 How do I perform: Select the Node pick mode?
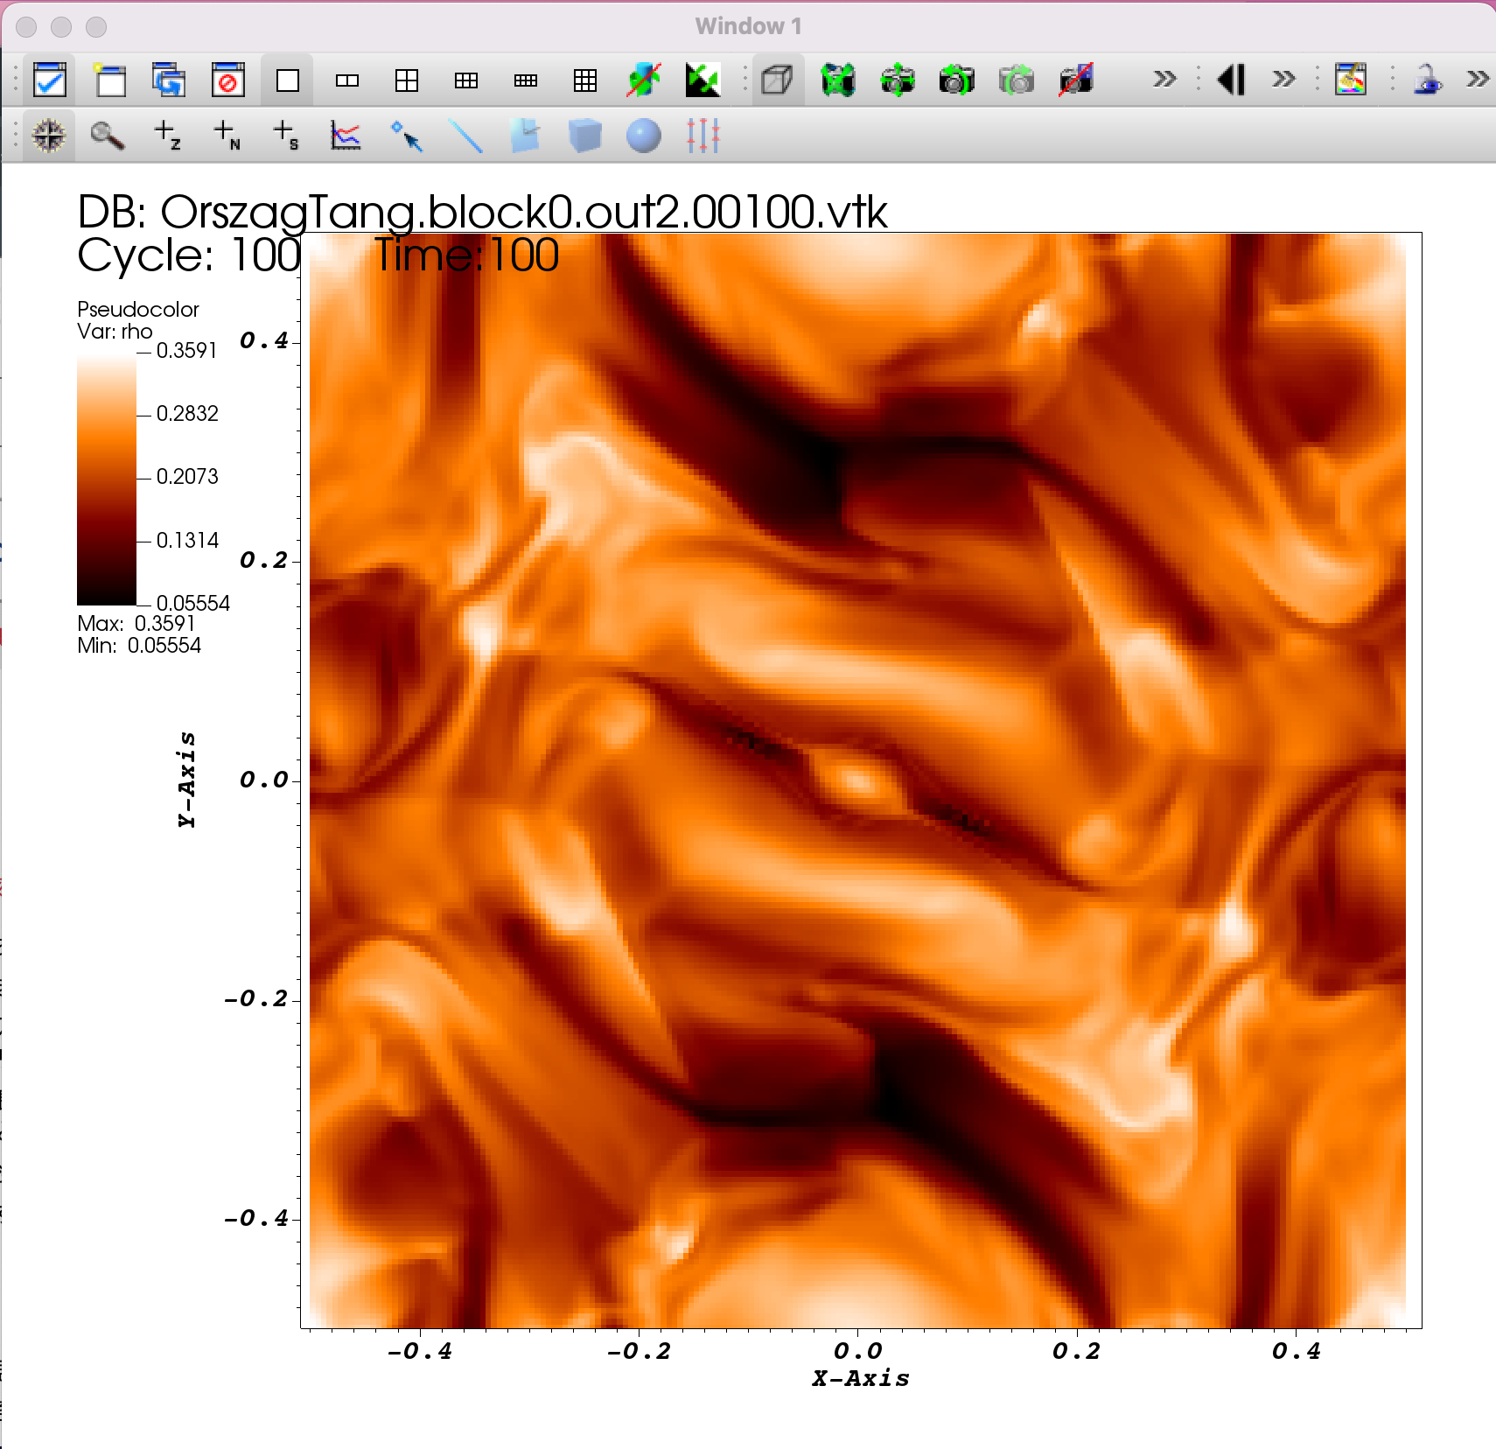pos(227,136)
